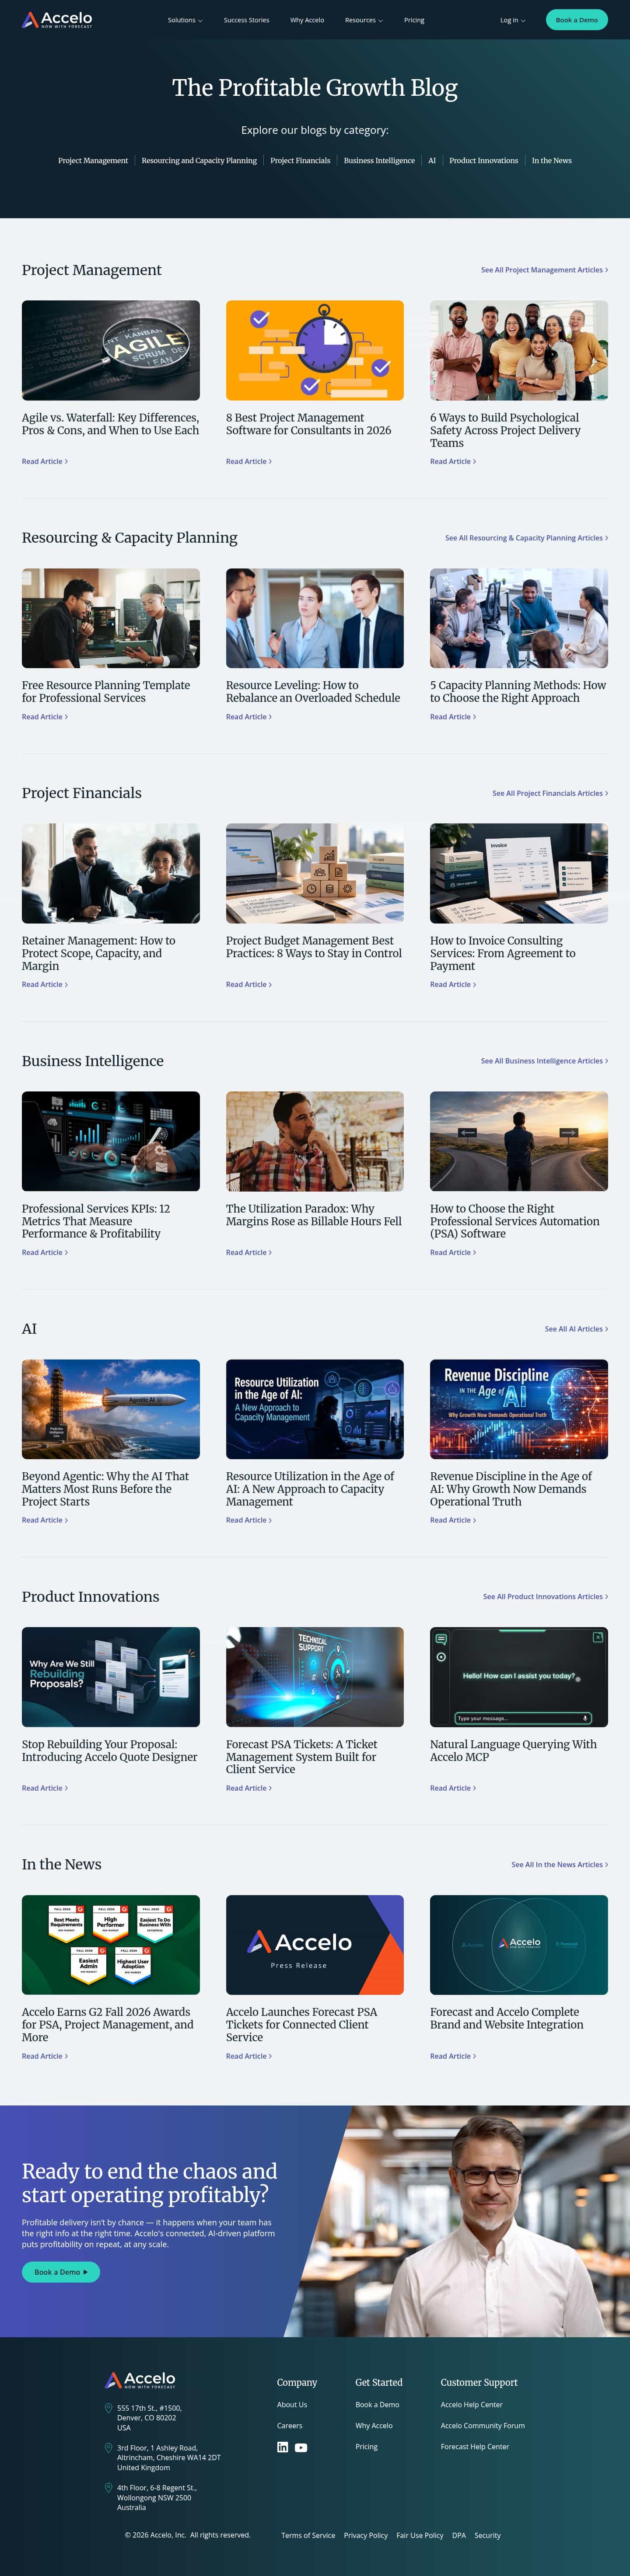Open Forecast Help Center footer link
The height and width of the screenshot is (2576, 630).
tap(475, 2447)
